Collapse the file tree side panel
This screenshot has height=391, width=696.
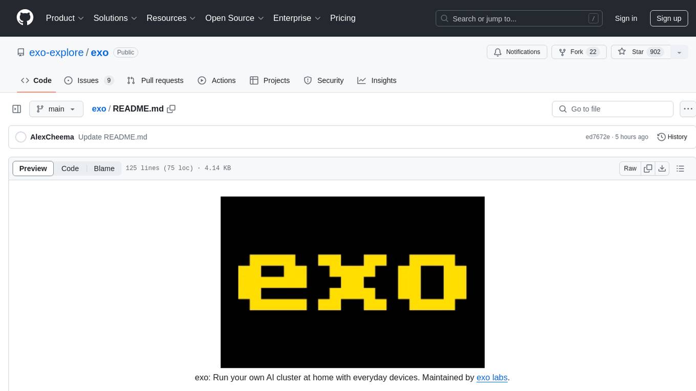click(x=17, y=109)
